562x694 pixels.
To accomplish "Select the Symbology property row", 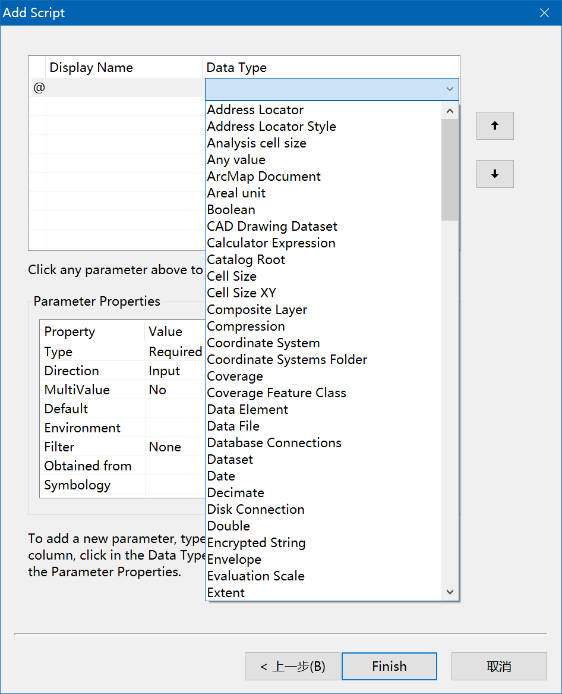I will pos(122,485).
